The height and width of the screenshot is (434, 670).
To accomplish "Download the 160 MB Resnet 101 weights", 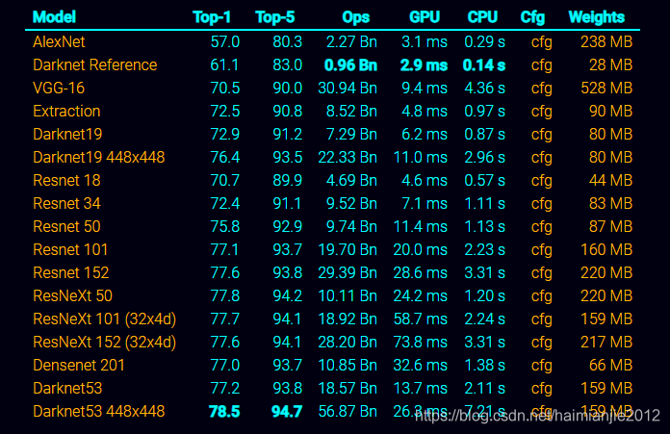I will (x=606, y=249).
